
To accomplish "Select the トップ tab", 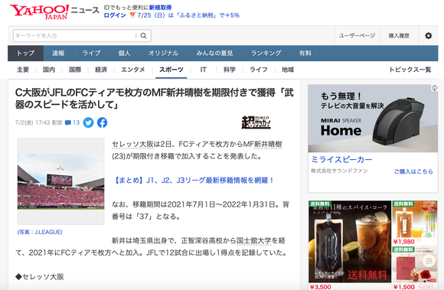I will (x=25, y=54).
